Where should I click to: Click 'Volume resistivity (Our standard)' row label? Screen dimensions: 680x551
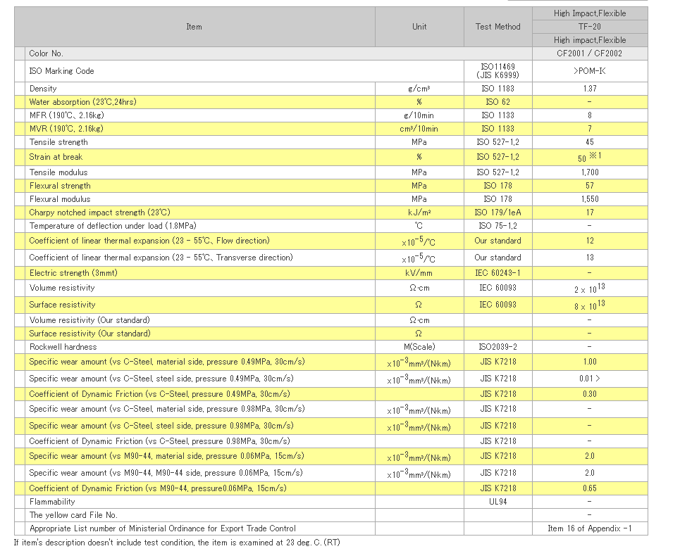point(89,321)
